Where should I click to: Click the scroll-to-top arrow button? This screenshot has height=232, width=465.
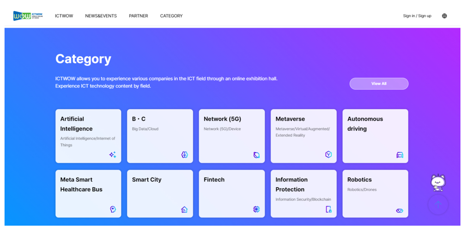pos(438,205)
